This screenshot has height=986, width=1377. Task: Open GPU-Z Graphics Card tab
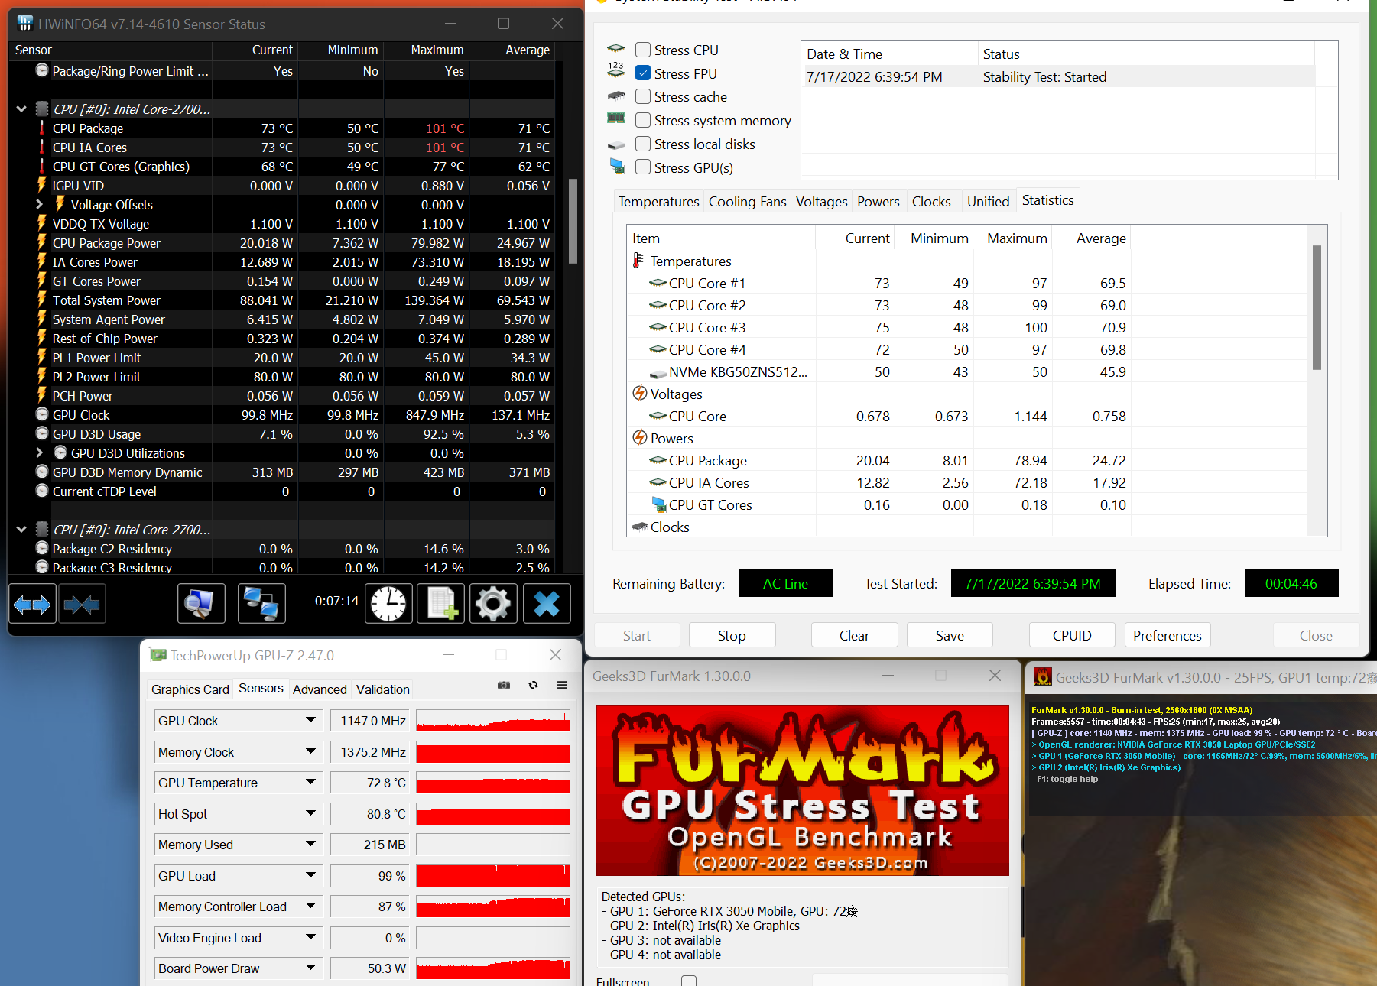(190, 689)
